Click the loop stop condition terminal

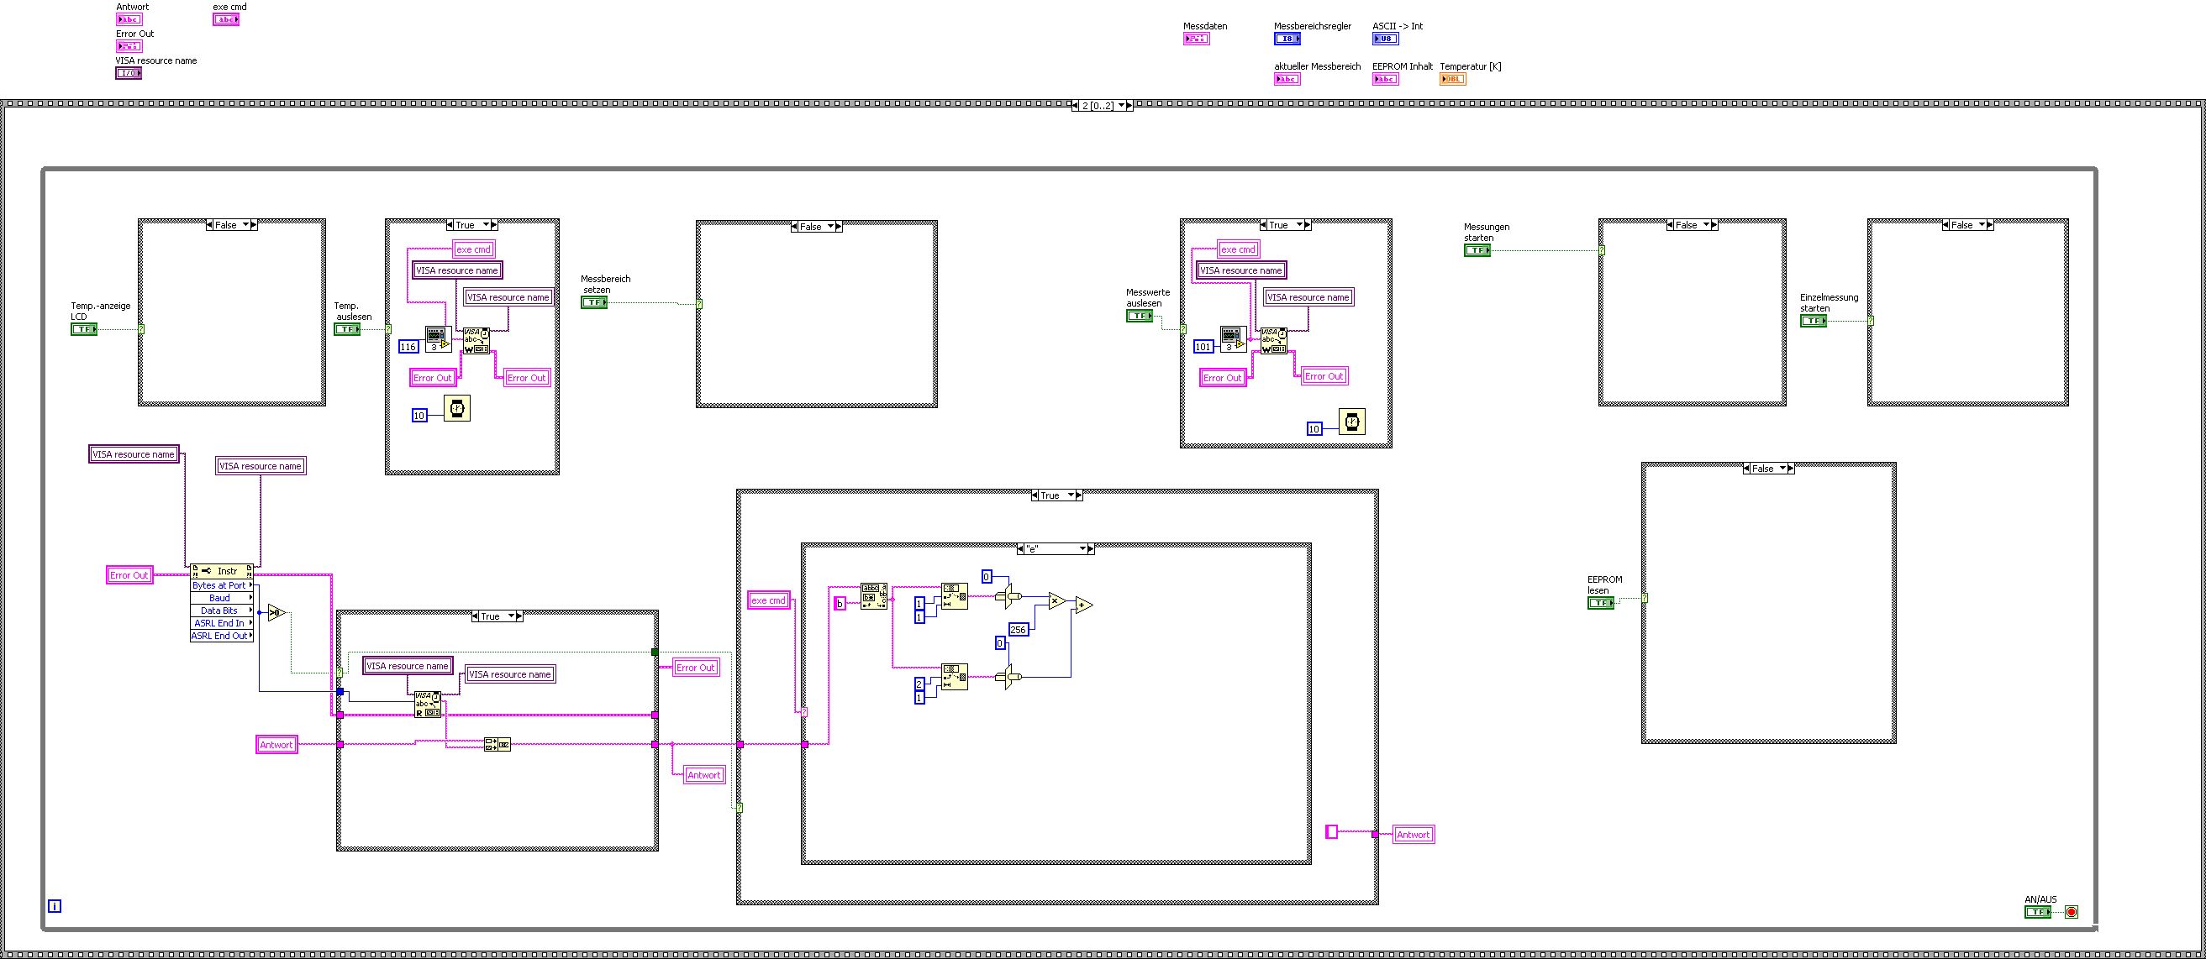click(x=2072, y=912)
